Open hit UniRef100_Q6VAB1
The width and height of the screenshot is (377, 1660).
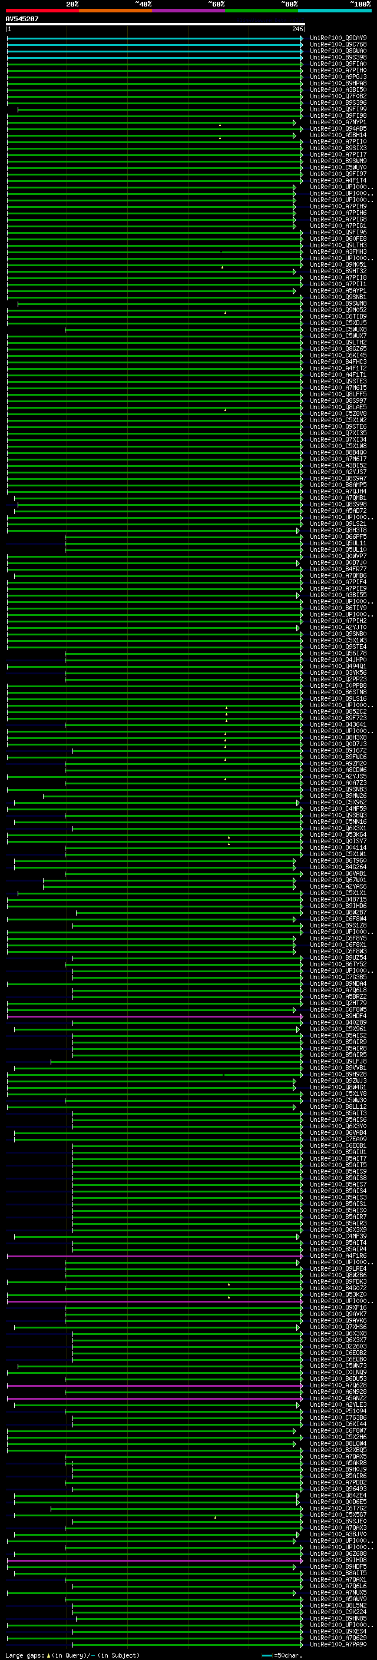[x=338, y=874]
